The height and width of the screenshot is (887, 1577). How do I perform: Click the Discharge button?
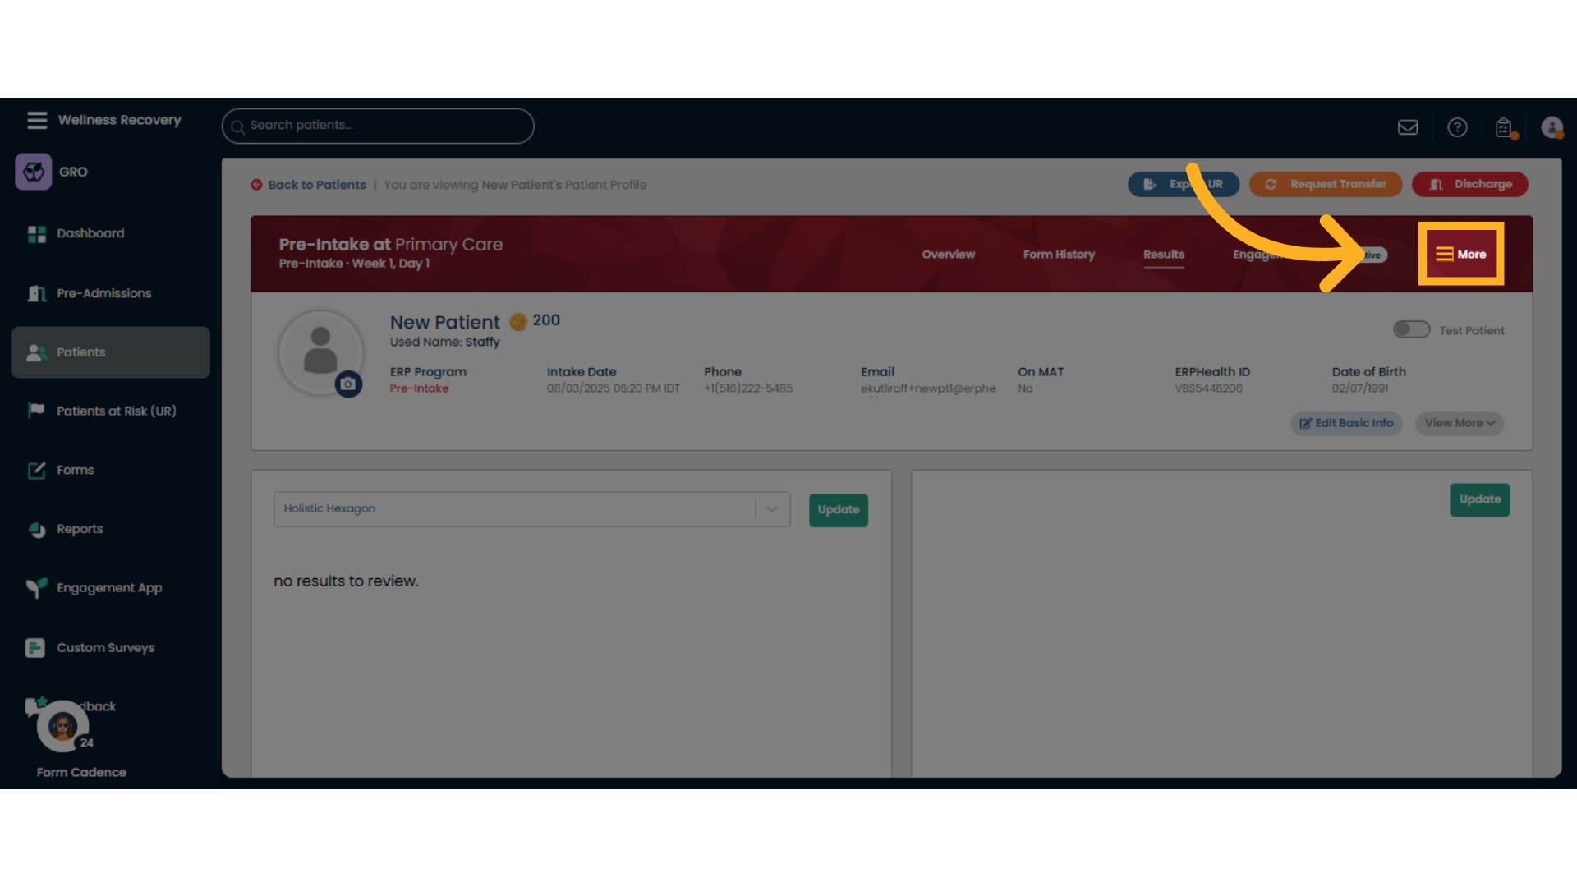coord(1470,184)
